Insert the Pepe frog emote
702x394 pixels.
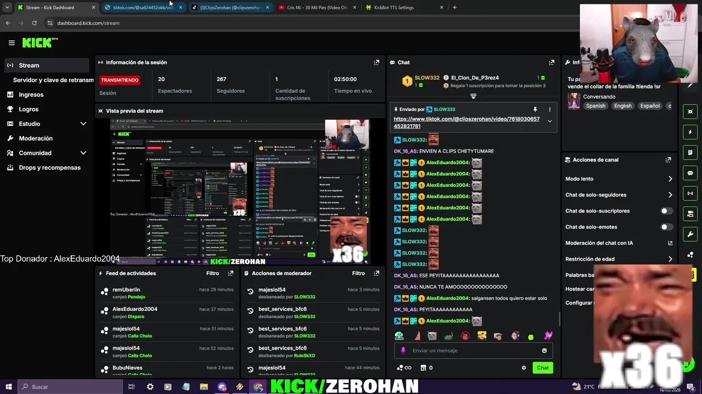[449, 336]
